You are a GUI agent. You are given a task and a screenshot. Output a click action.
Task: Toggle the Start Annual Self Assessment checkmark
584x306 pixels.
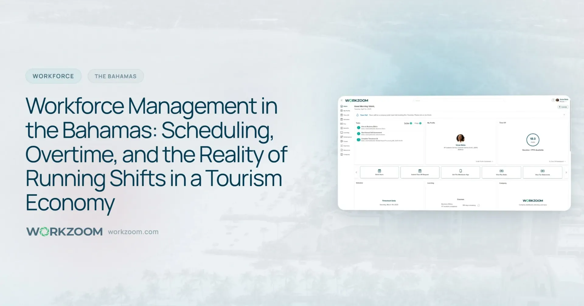(359, 134)
